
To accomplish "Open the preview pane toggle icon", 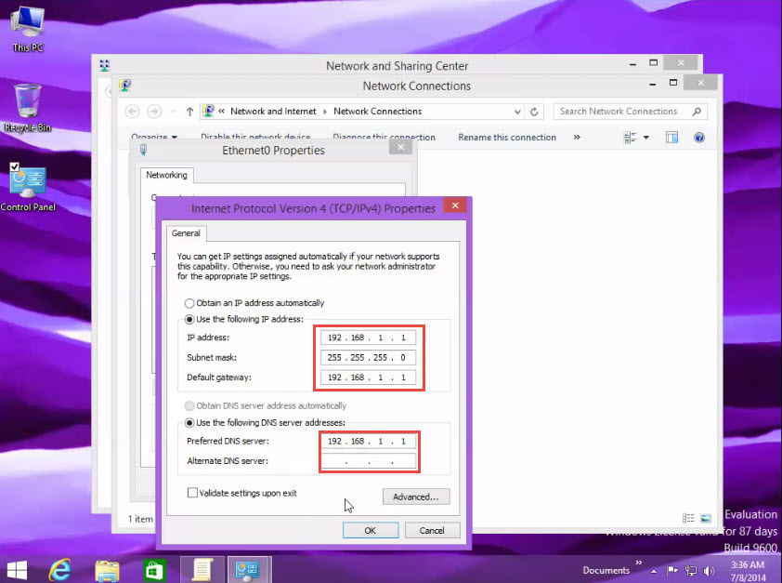I will [x=671, y=138].
